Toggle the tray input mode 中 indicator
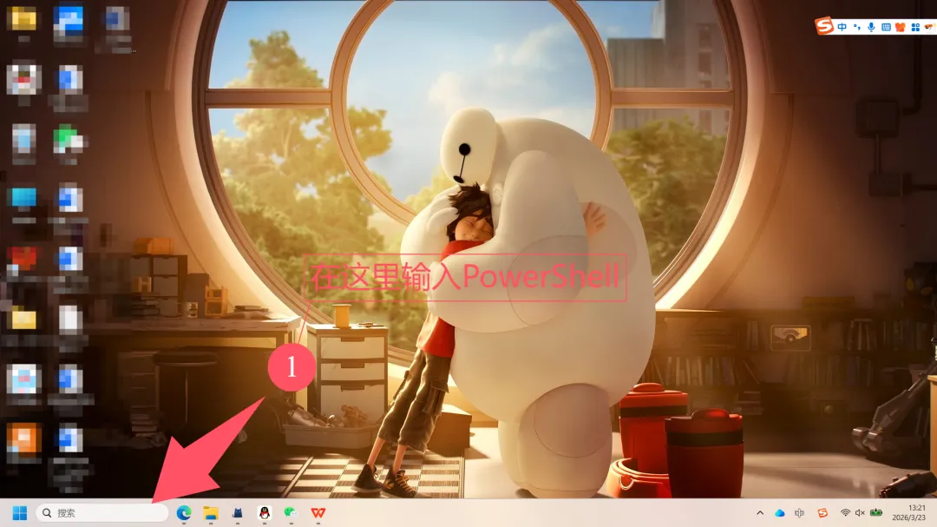 800,512
